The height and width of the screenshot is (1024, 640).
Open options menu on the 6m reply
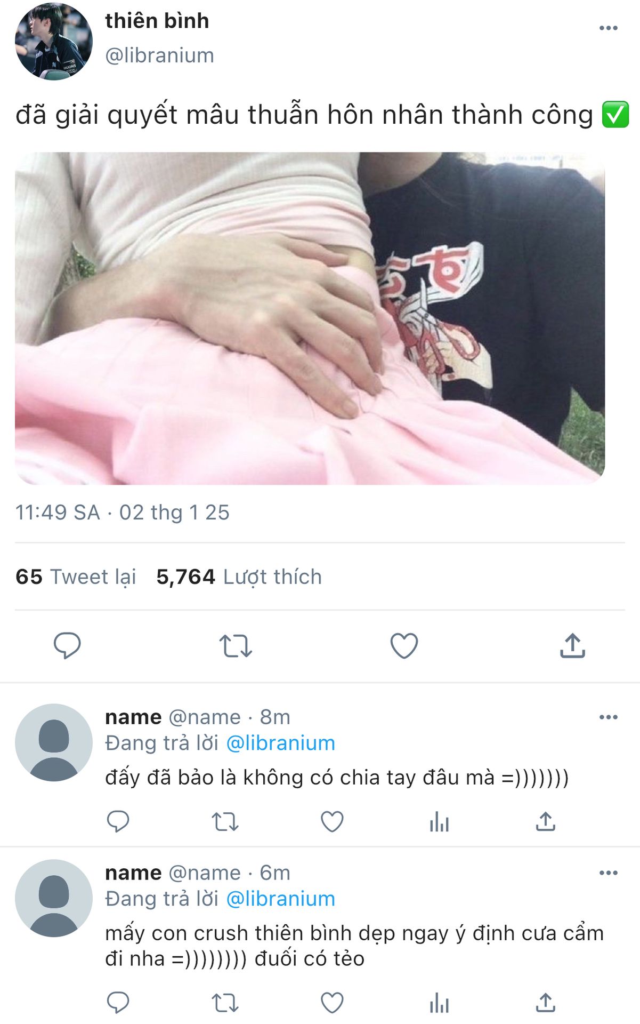(608, 873)
